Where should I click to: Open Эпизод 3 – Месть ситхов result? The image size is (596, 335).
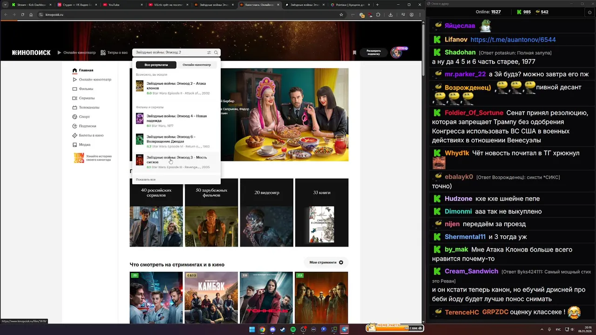click(x=176, y=161)
